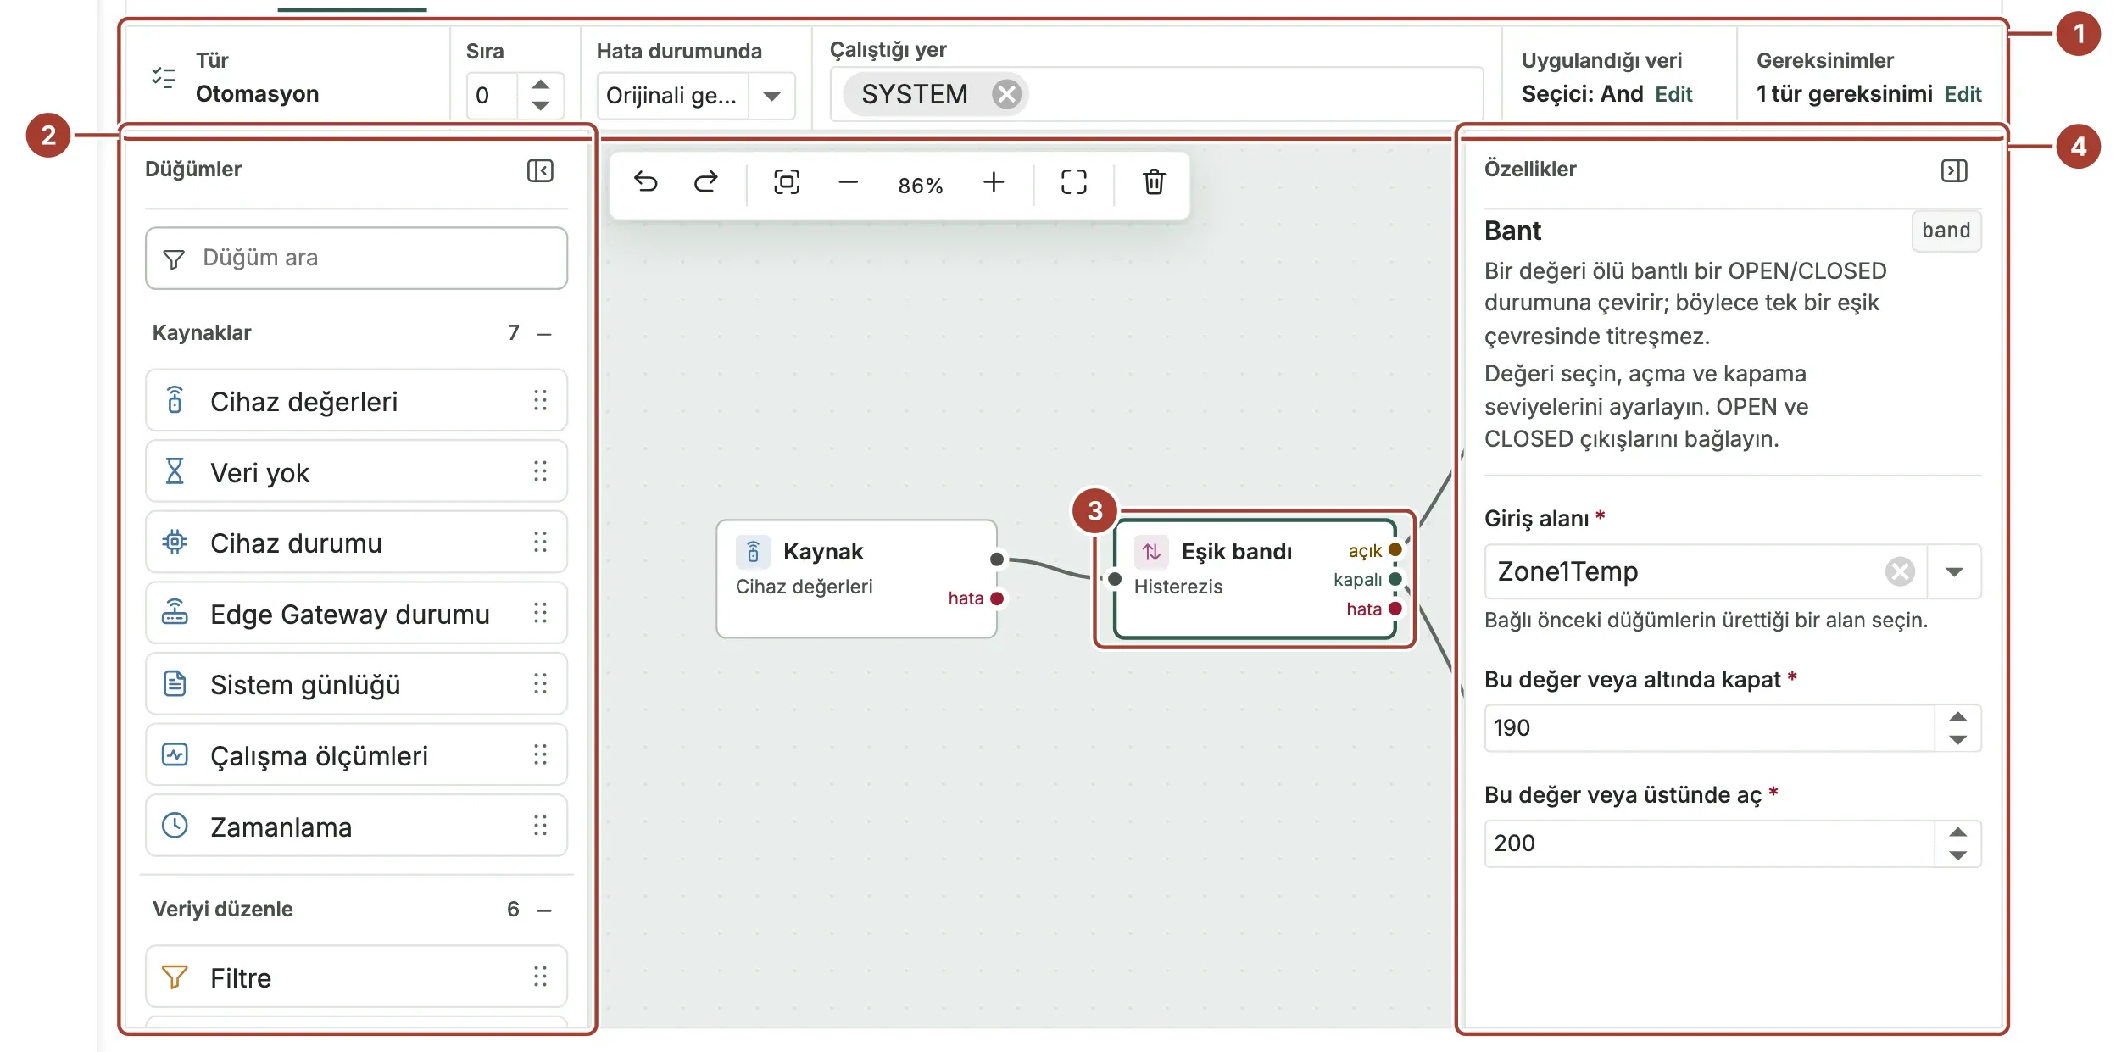Viewport: 2127px width, 1052px height.
Task: Toggle fullscreen canvas icon
Action: click(1073, 182)
